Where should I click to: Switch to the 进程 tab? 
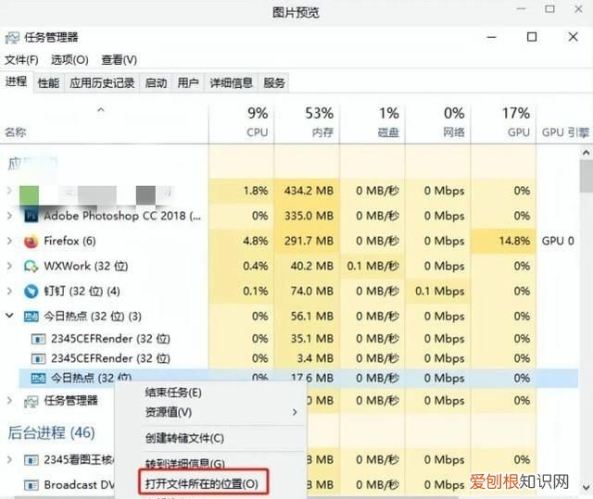17,81
